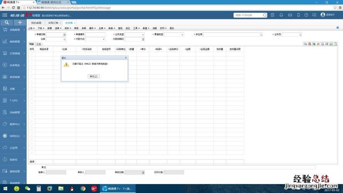Open WeChat from the Windows taskbar

[x=27, y=188]
